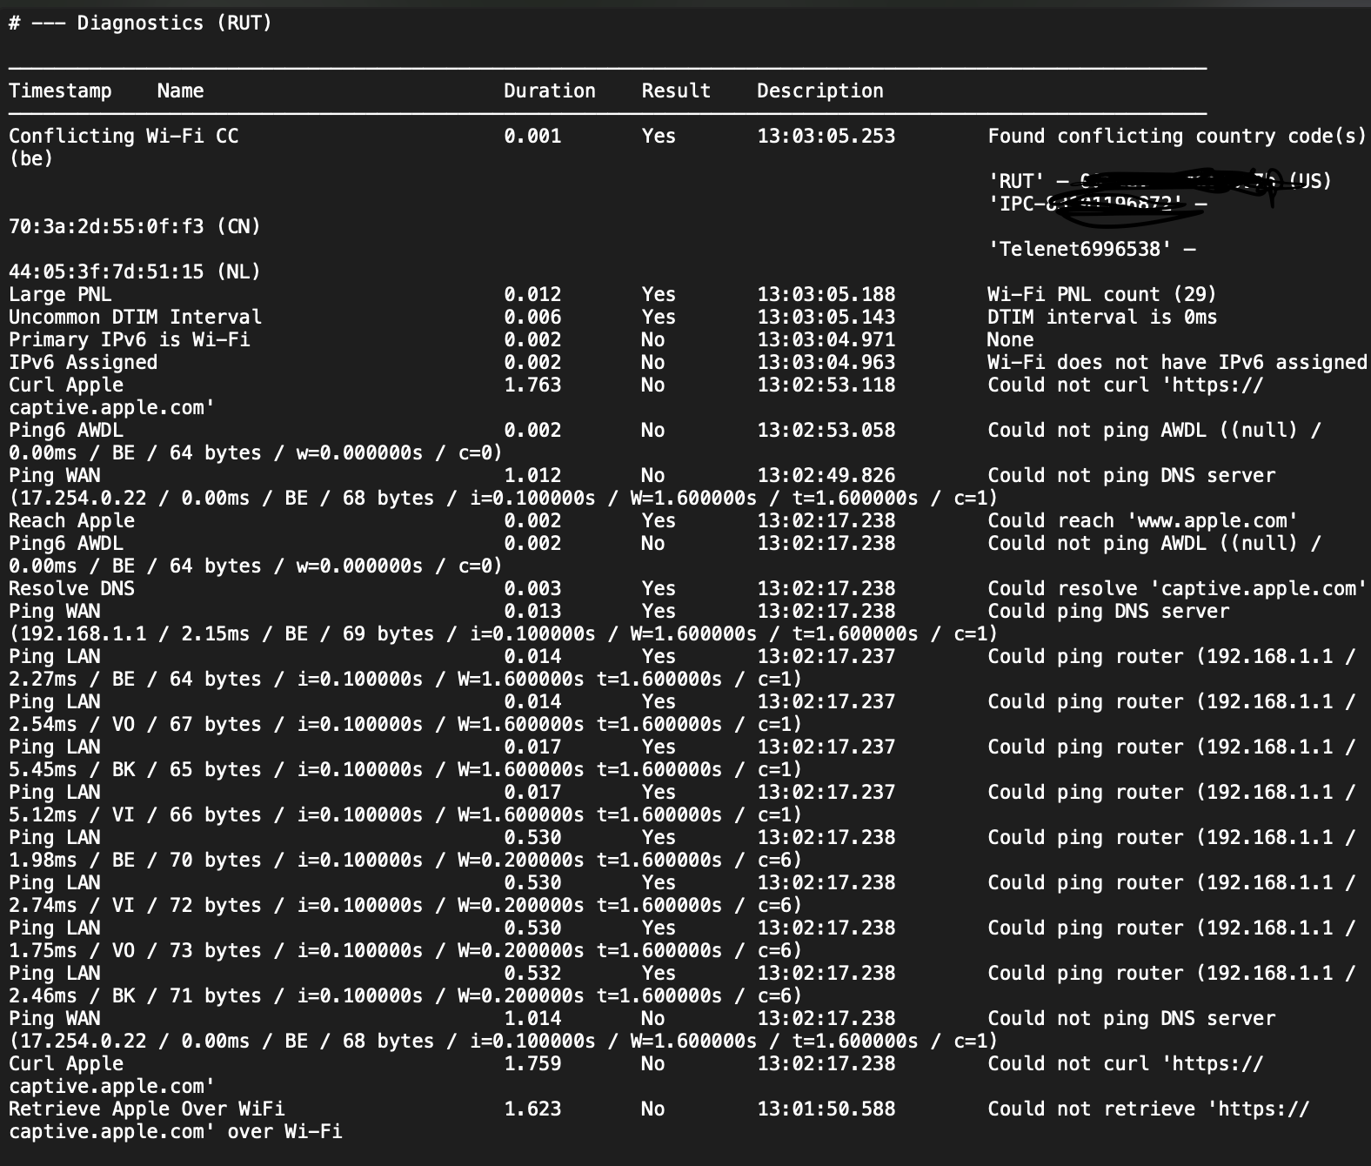Click 'Ping6 AWDL' row at 13:02:53.058
Viewport: 1371px width, 1166px height.
pos(66,430)
